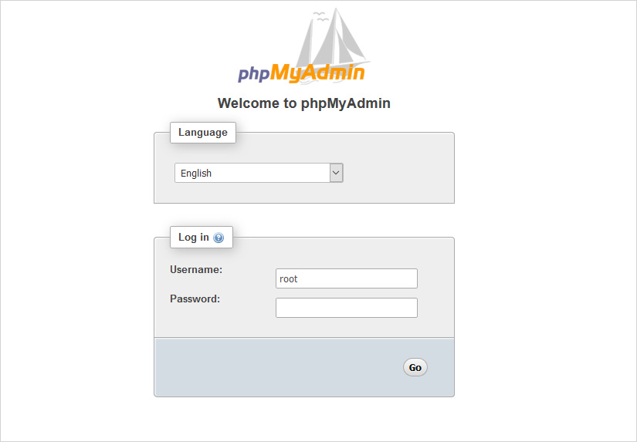Submit login with the Go button
637x442 pixels.
click(415, 367)
